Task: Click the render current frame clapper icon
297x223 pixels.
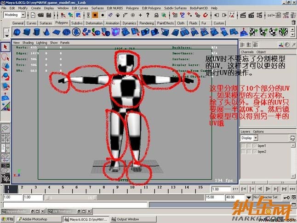Action: point(243,15)
